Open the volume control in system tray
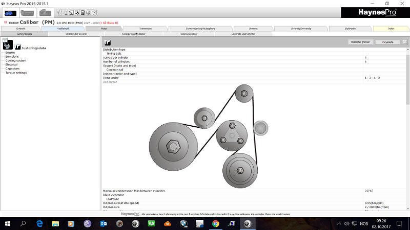This screenshot has width=410, height=230. (347, 223)
